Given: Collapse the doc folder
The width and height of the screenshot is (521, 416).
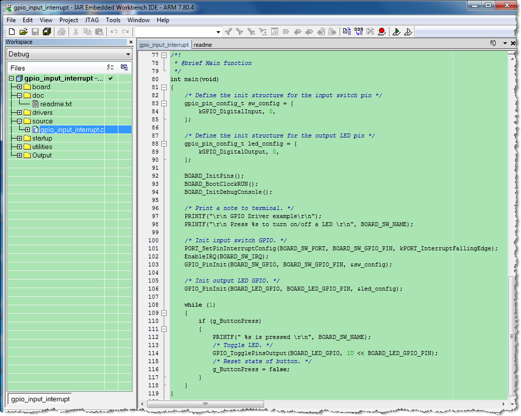Looking at the screenshot, I should [19, 95].
